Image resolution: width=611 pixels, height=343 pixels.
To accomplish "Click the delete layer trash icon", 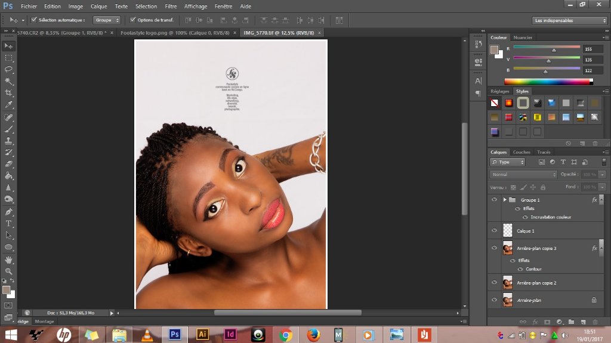I will click(x=595, y=322).
